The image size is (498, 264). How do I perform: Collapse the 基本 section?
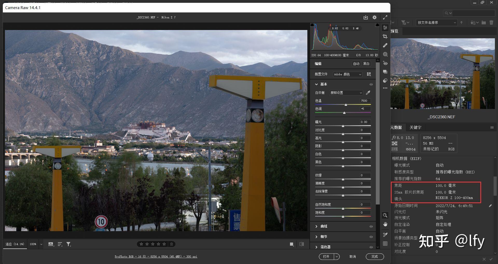click(x=316, y=84)
